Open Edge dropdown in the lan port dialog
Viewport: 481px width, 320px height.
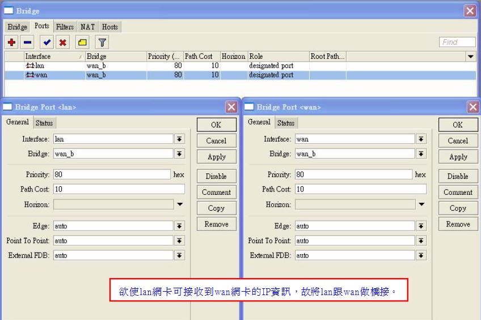[179, 226]
